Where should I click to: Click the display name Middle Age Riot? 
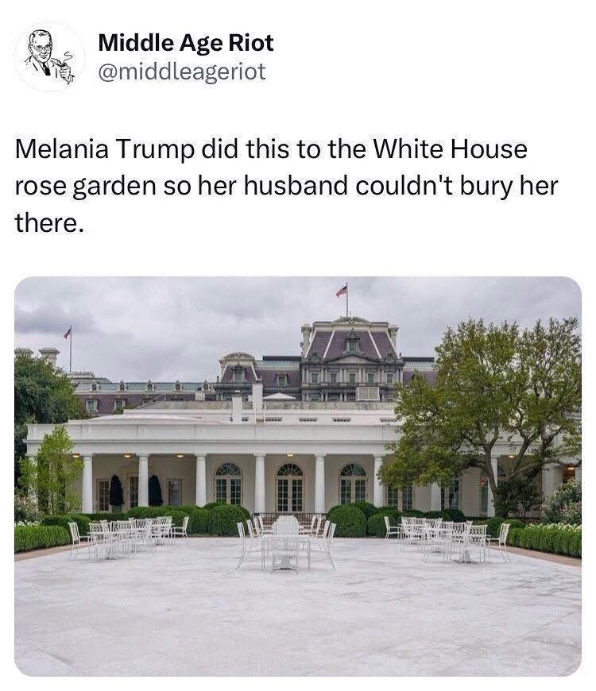[x=186, y=43]
